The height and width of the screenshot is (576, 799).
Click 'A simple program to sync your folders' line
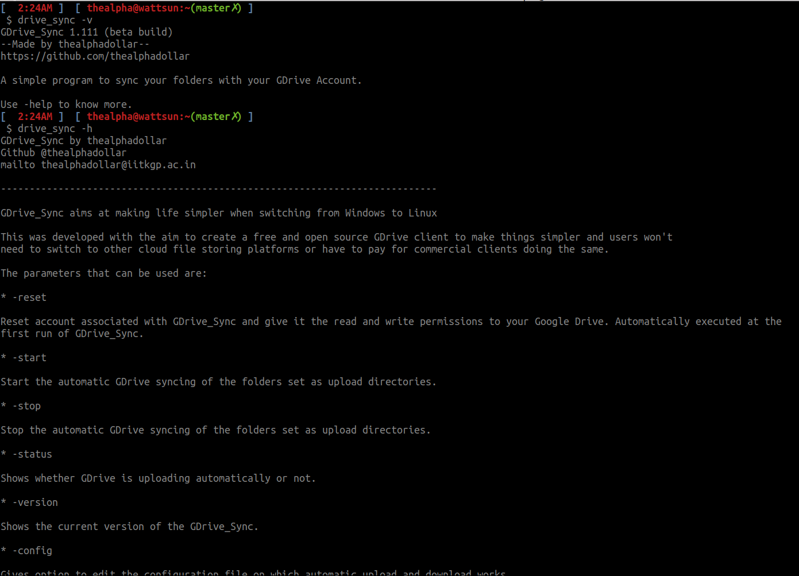pyautogui.click(x=181, y=80)
